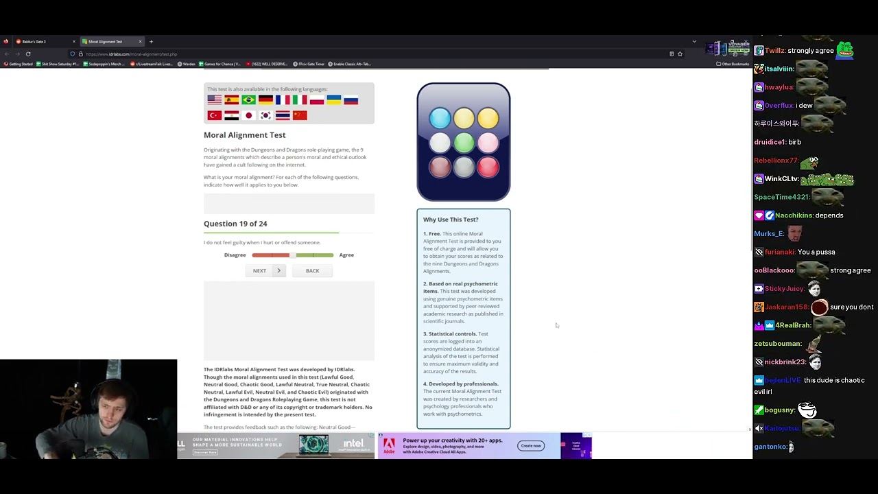Select the Egyptian flag language
Screen dimensions: 878x494
click(232, 115)
